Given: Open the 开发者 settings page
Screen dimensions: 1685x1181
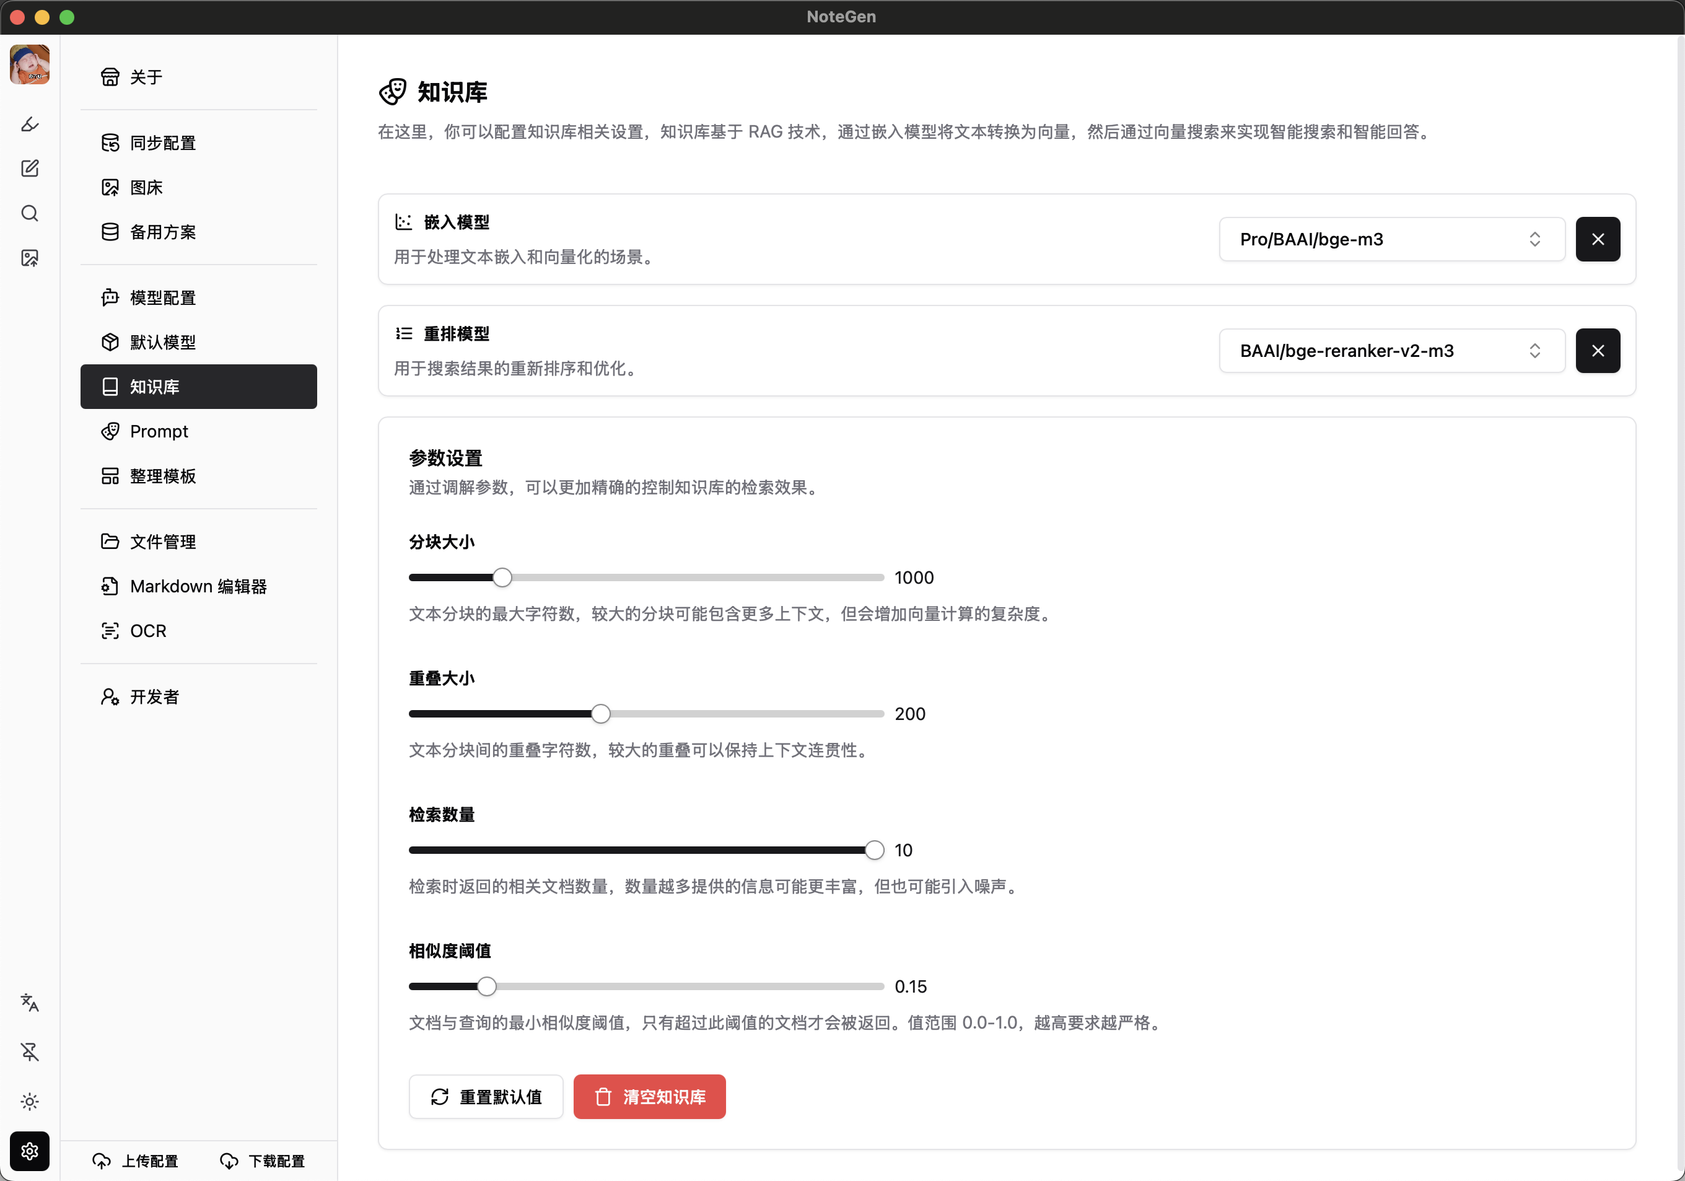Looking at the screenshot, I should pyautogui.click(x=198, y=696).
